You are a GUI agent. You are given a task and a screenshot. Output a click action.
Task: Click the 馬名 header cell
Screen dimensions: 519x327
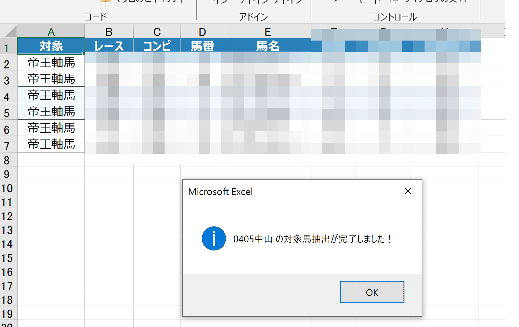pyautogui.click(x=267, y=46)
